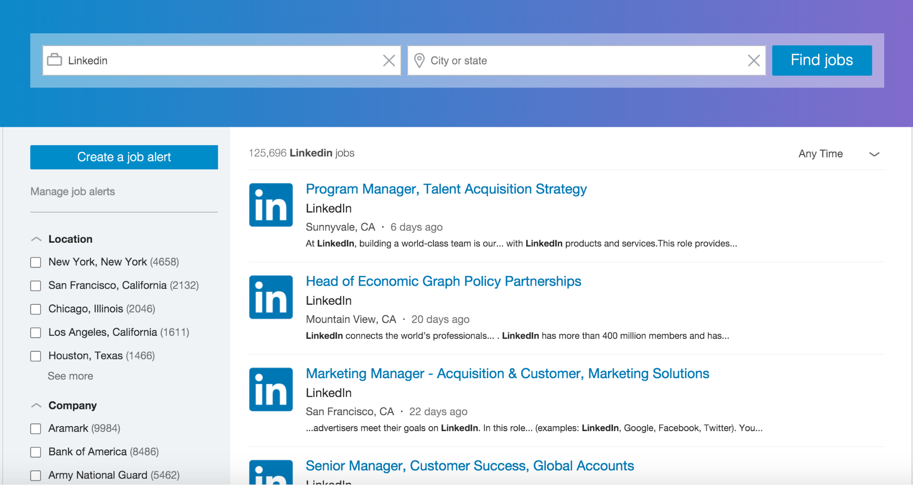
Task: Click the Find jobs button
Action: [822, 60]
